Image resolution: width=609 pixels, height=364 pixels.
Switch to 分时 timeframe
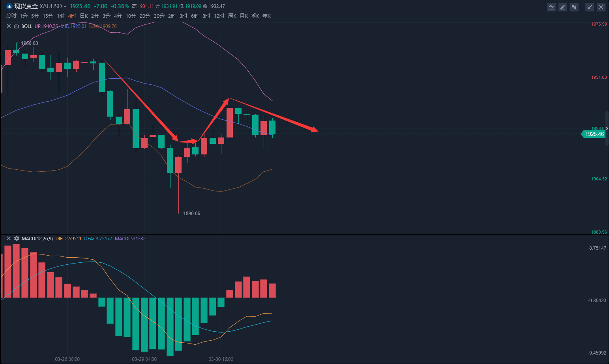(11, 16)
